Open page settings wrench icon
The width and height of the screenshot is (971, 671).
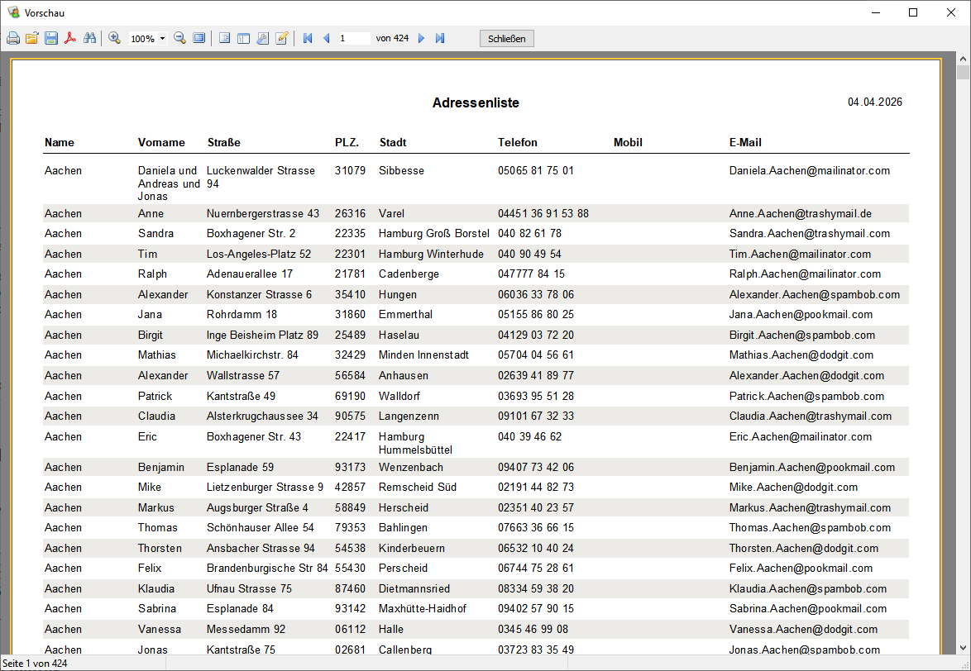262,39
